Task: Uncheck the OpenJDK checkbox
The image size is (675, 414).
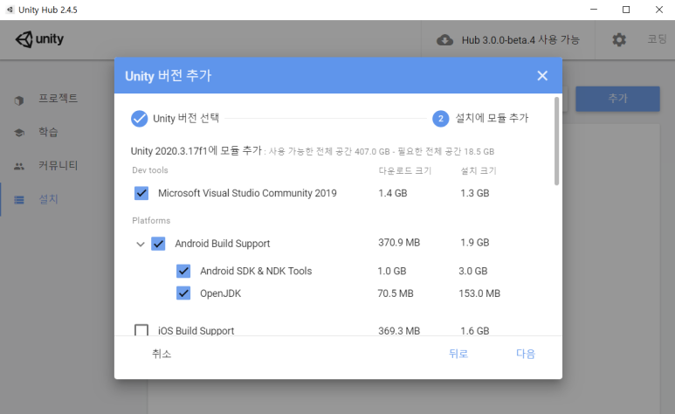Action: [x=183, y=293]
